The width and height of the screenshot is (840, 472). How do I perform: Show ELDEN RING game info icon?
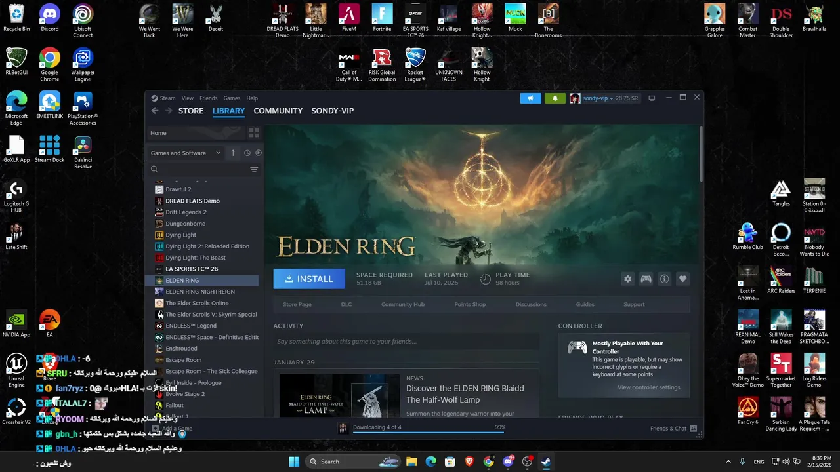click(664, 279)
